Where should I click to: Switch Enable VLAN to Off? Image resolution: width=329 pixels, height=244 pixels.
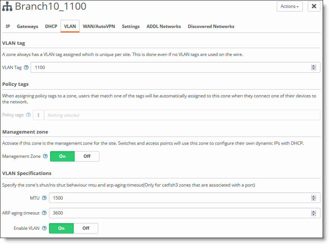coord(86,228)
